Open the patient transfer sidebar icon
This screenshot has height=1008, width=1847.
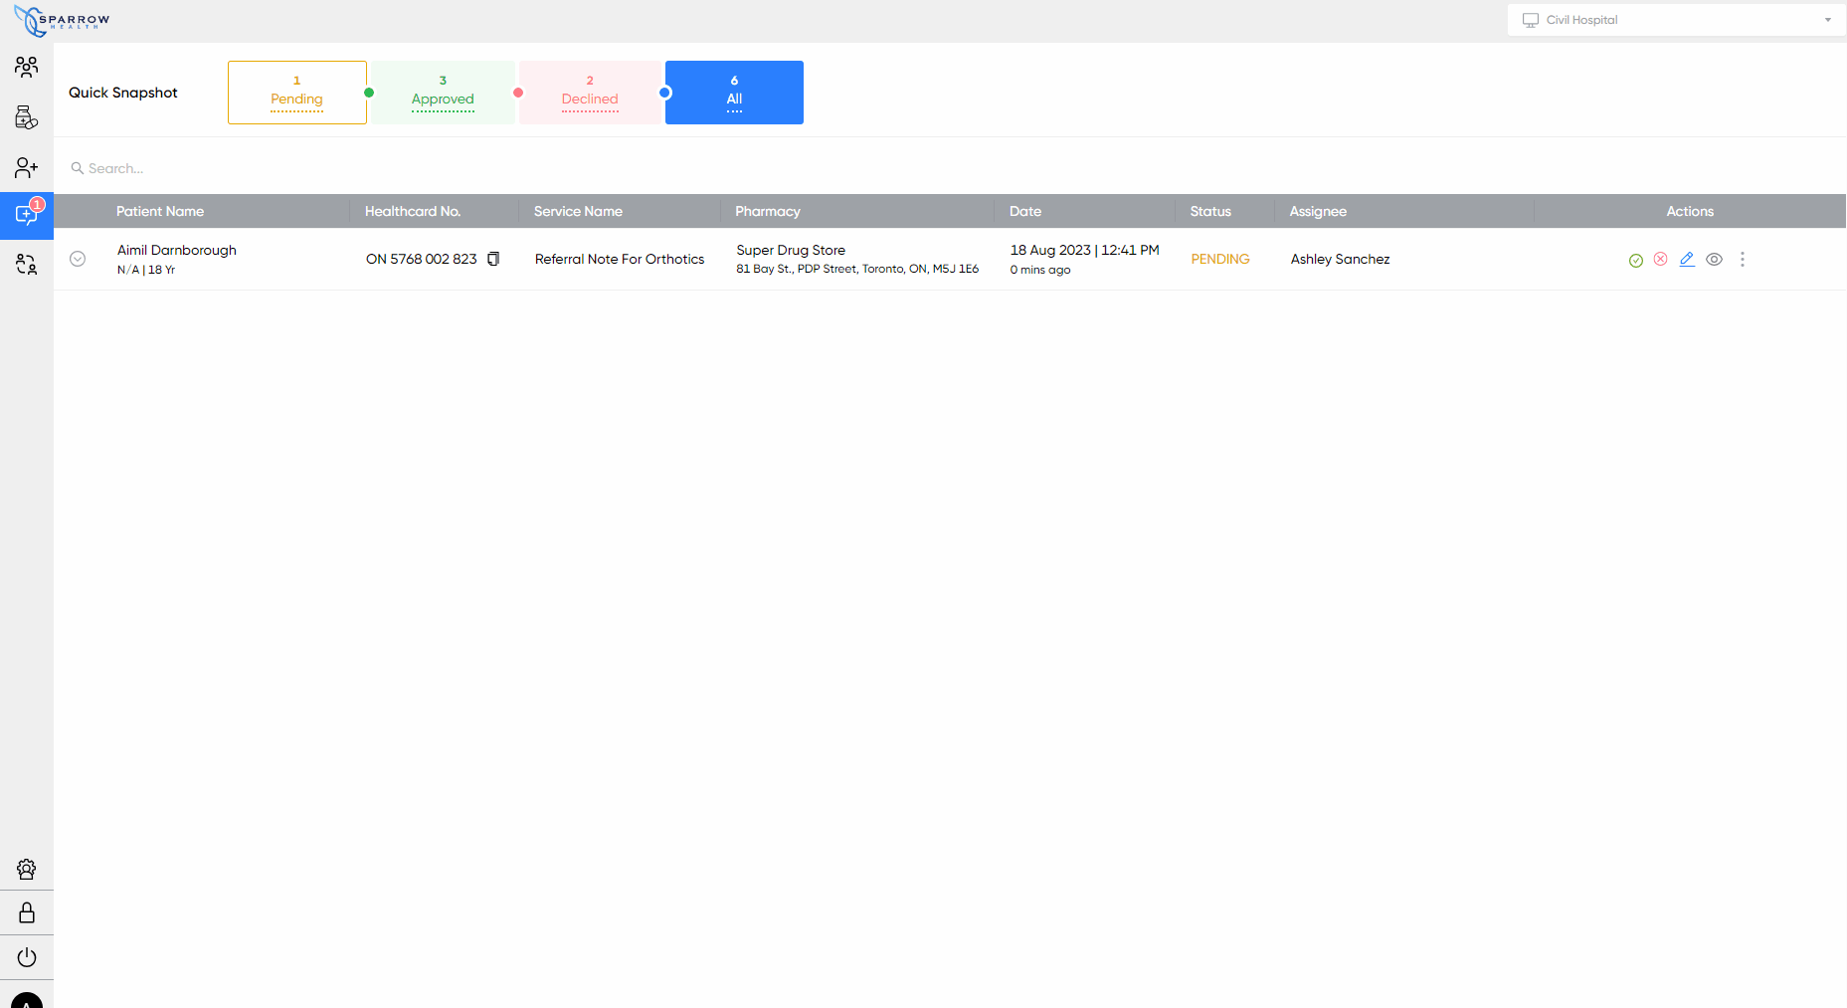click(x=27, y=264)
